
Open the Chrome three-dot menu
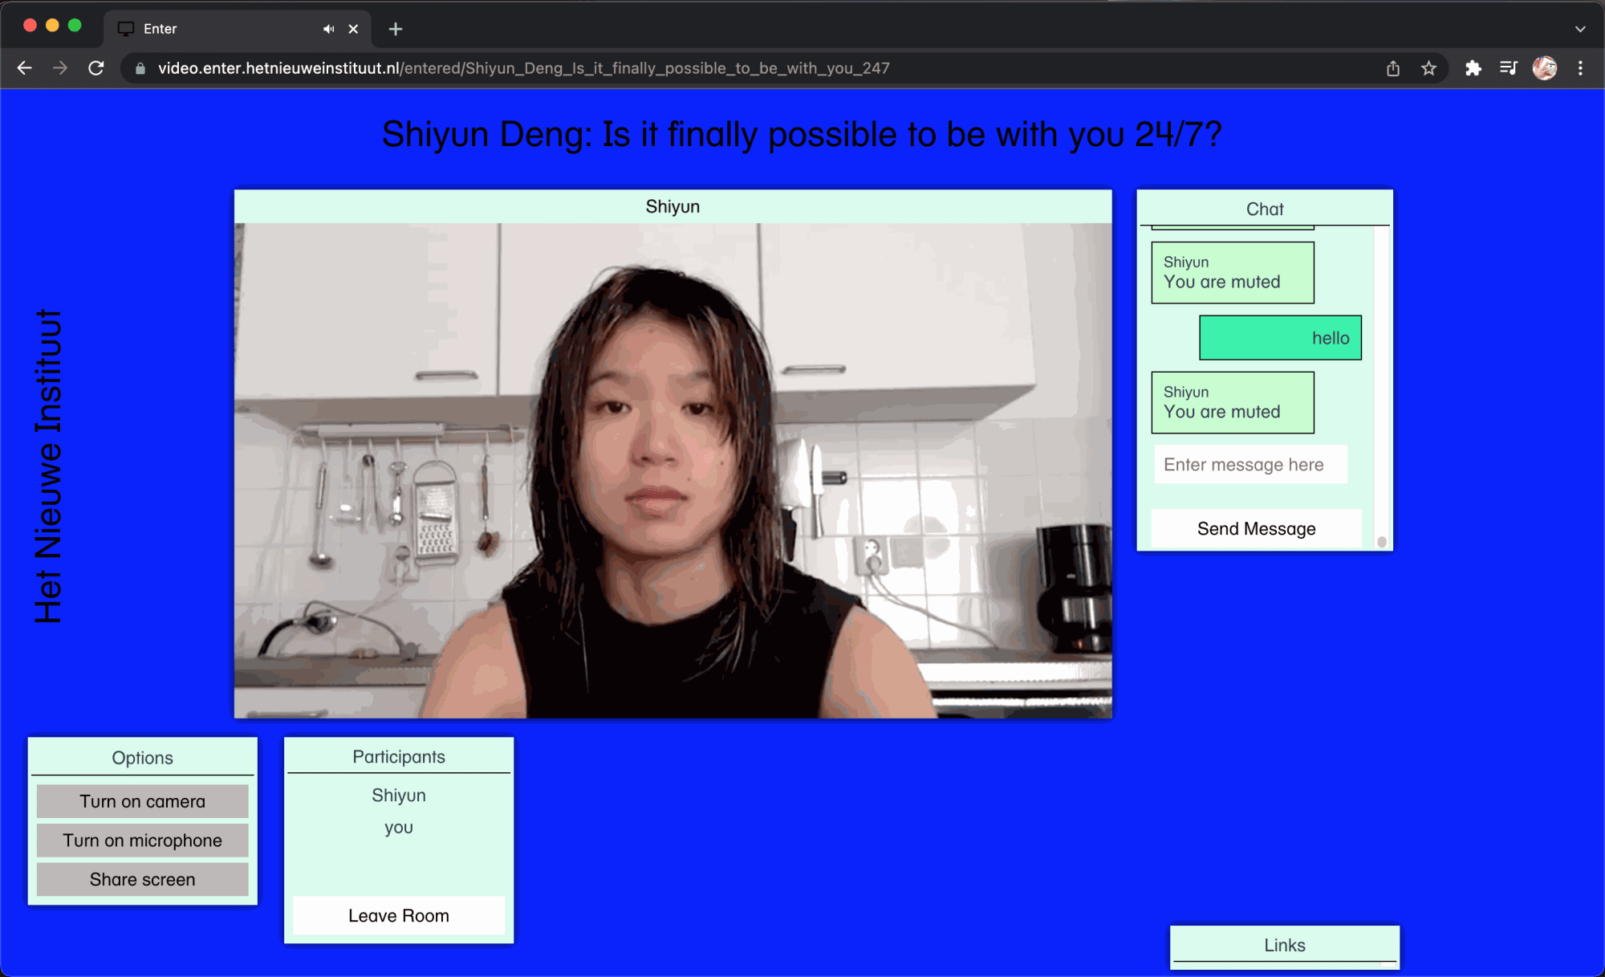pyautogui.click(x=1580, y=68)
